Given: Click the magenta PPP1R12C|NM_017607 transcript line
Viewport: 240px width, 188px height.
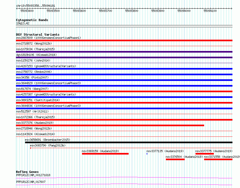Looking at the screenshot, I should pyautogui.click(x=124, y=184).
